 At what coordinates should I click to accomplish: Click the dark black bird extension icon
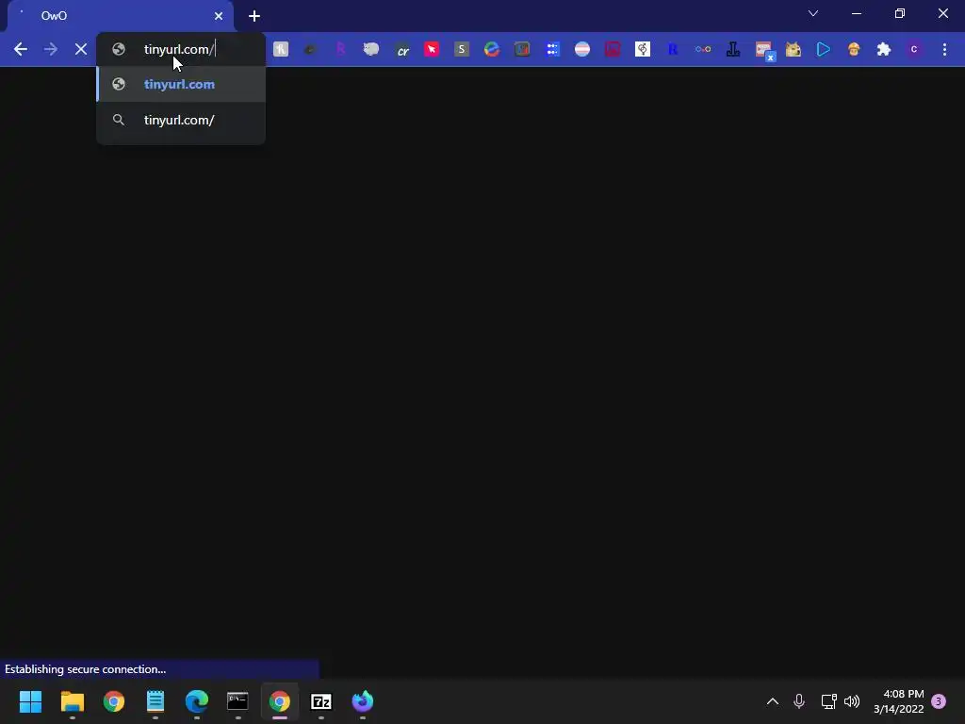[x=310, y=49]
